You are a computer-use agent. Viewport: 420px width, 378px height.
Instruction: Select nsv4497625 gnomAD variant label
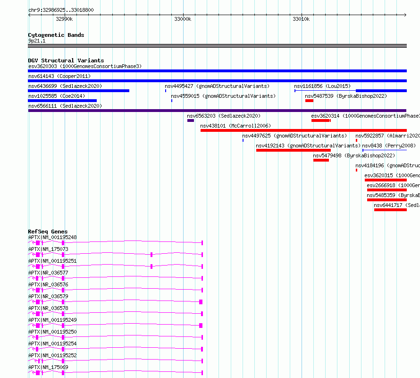point(294,136)
